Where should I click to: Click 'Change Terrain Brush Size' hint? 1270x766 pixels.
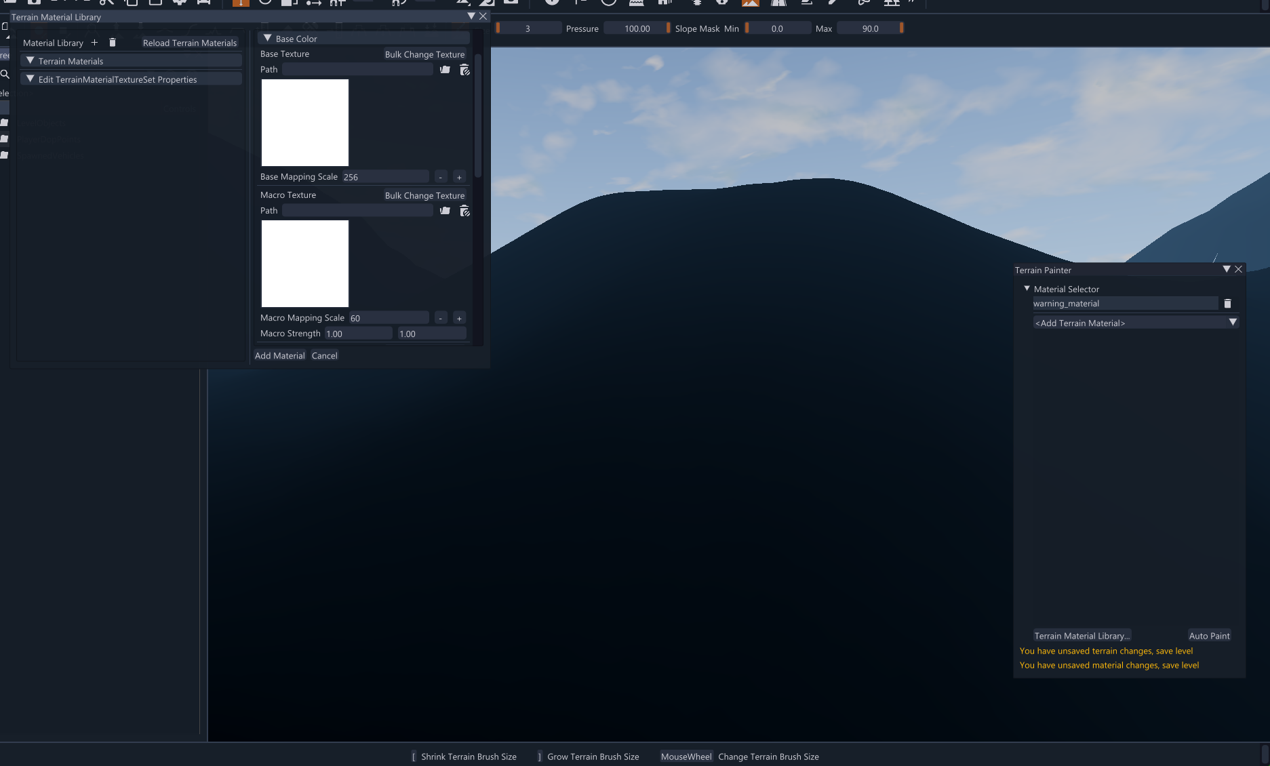click(x=768, y=757)
